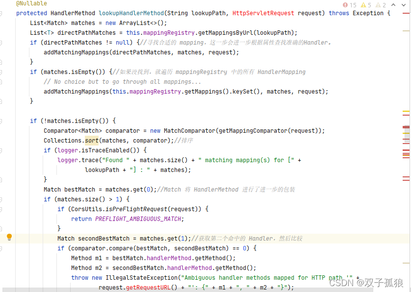Click 'isTraceEnabled()' method call

pyautogui.click(x=111, y=150)
